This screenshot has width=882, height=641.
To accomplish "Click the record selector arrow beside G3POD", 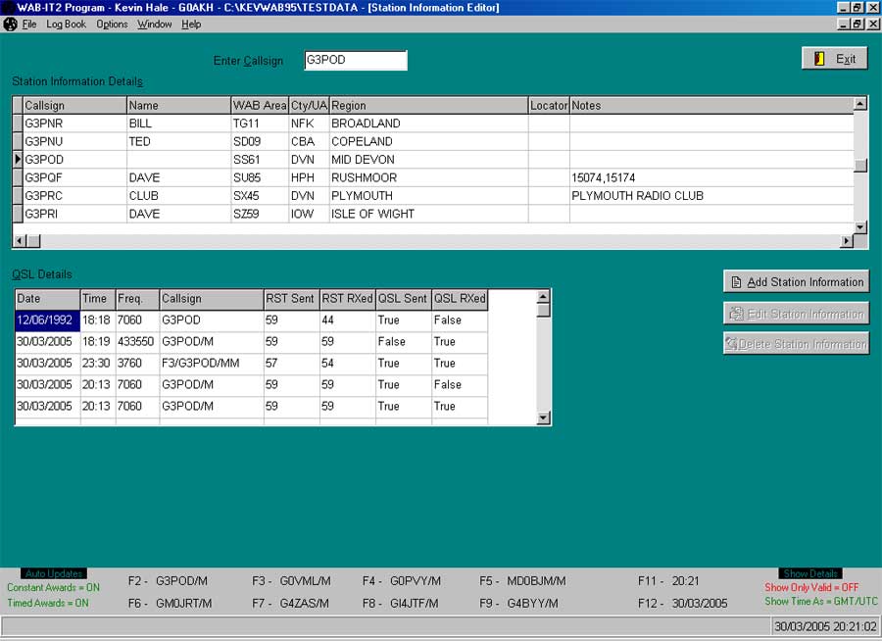I will 16,160.
